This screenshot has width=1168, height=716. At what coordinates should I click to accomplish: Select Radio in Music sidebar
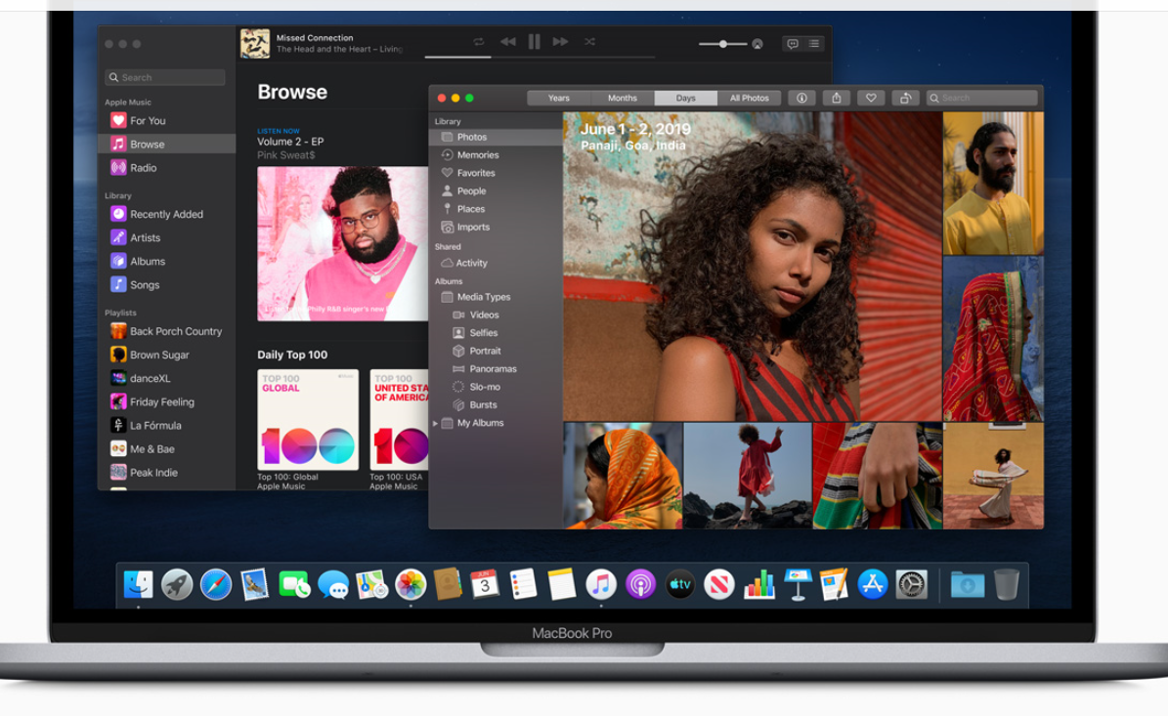[x=167, y=167]
